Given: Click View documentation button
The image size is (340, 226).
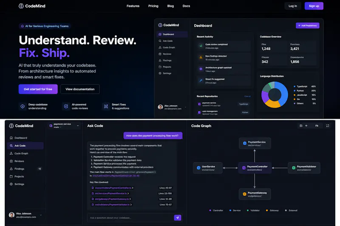Looking at the screenshot, I should (80, 89).
